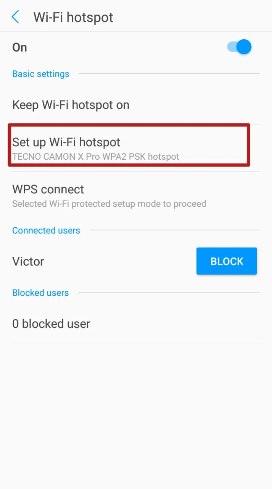Screen dimensions: 272x489
Task: Tap divider line beside Basic settings
Action: (169, 73)
